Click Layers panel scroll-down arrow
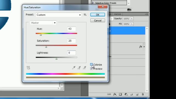This screenshot has height=99, width=176. [x=147, y=91]
